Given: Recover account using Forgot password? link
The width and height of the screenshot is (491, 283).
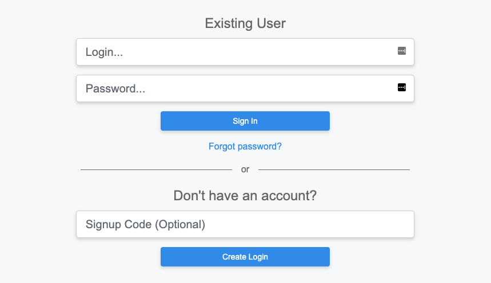Looking at the screenshot, I should (x=245, y=146).
